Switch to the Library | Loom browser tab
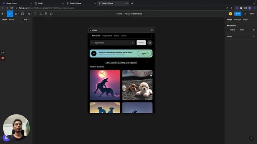Image resolution: width=257 pixels, height=144 pixels. click(16, 3)
